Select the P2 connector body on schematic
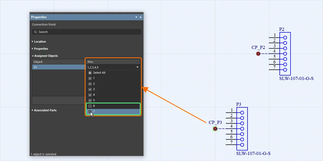This screenshot has height=161, width=323. point(285,54)
